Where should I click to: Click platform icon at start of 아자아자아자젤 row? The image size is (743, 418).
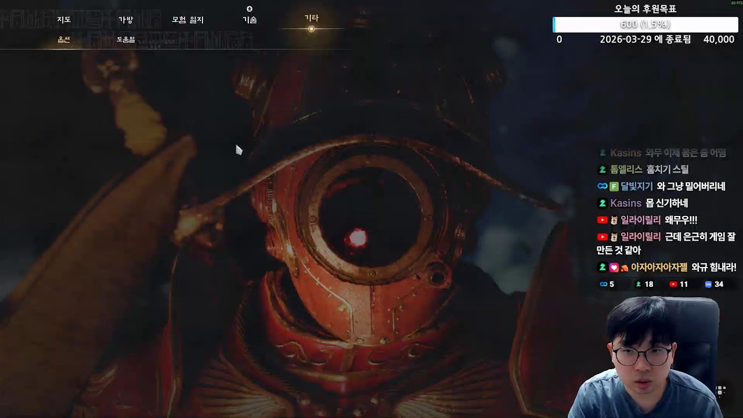pos(603,268)
